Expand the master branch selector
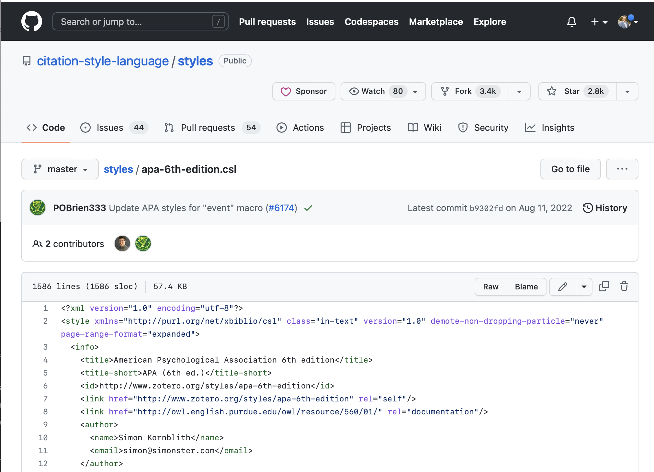Screen dimensions: 654x472 (60, 169)
